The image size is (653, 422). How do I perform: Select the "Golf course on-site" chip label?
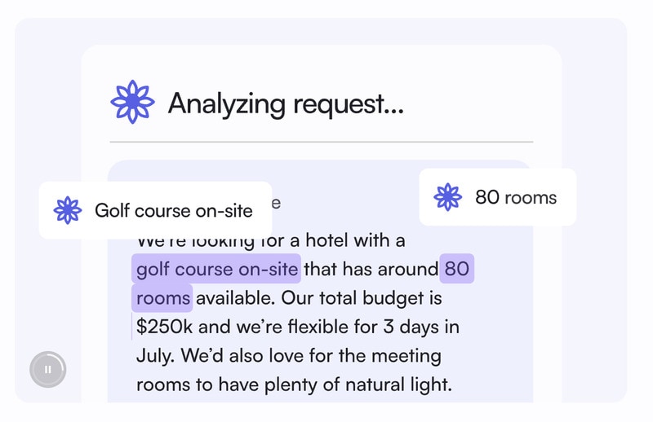(x=173, y=211)
